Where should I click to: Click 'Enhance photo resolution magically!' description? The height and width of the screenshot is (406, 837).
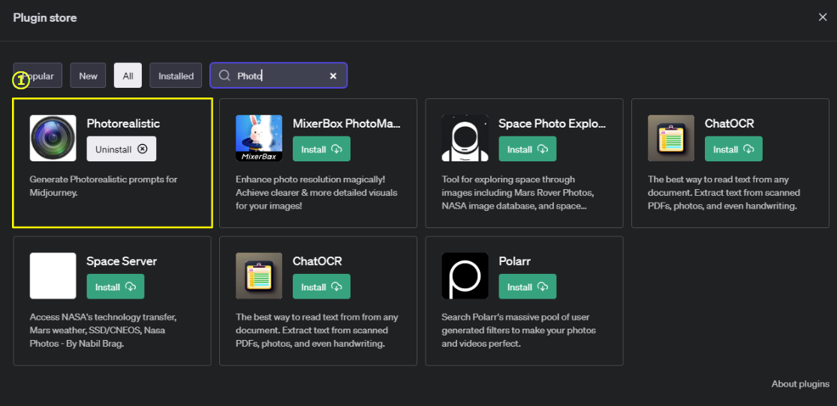click(x=317, y=192)
